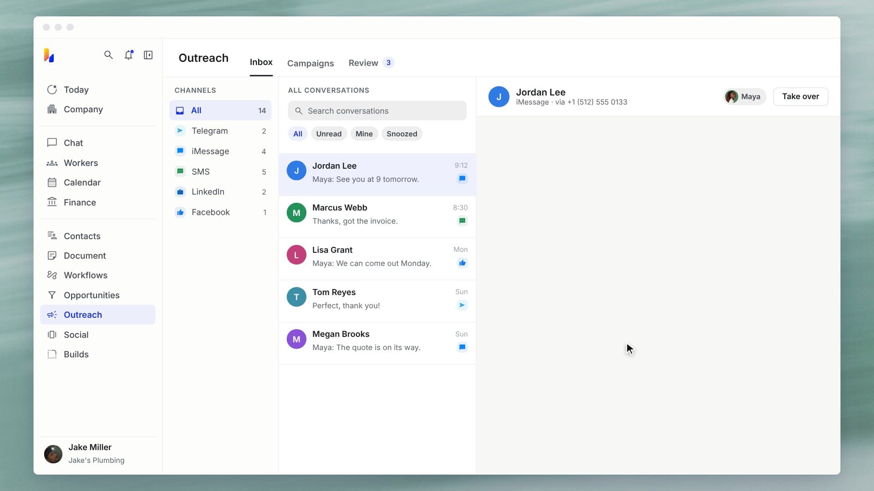
Task: Open Contacts section
Action: click(x=98, y=236)
